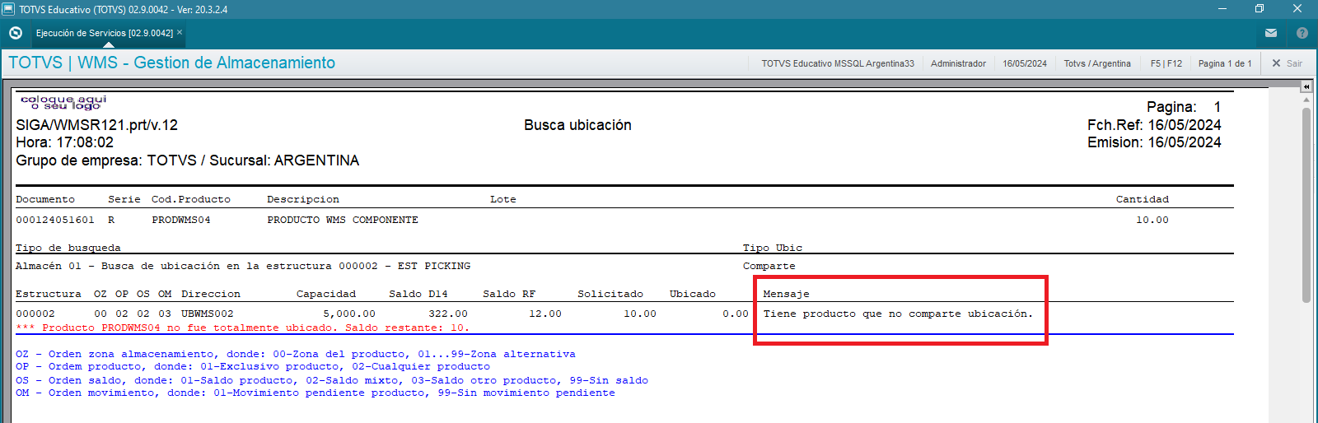
Task: Close the Ejecución de Servicios tab
Action: 180,33
